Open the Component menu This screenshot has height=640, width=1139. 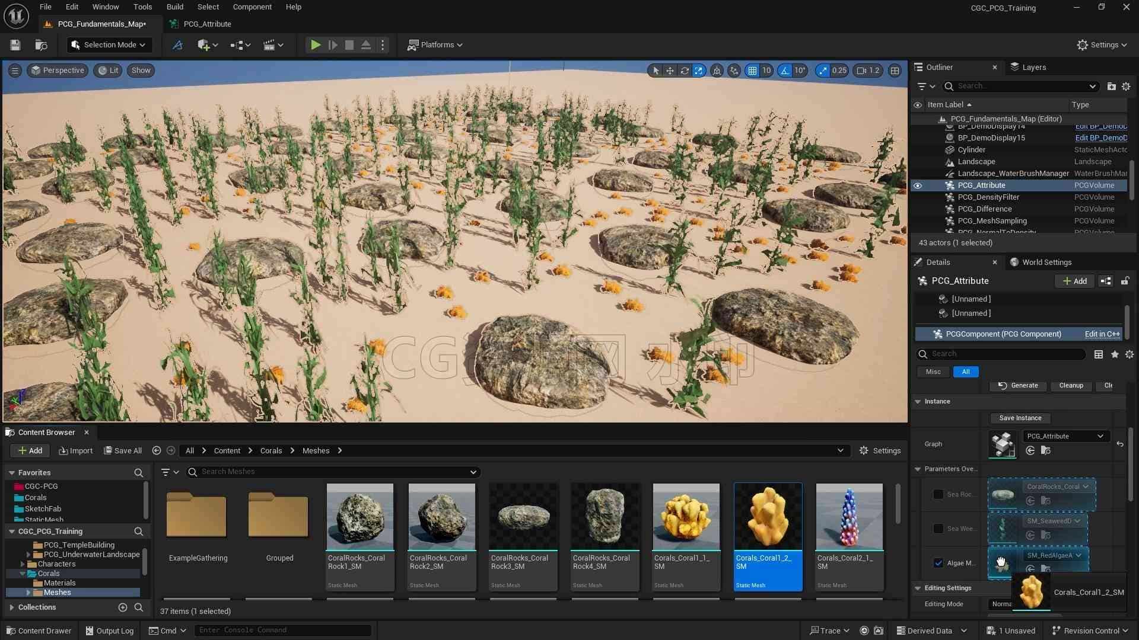click(x=252, y=7)
